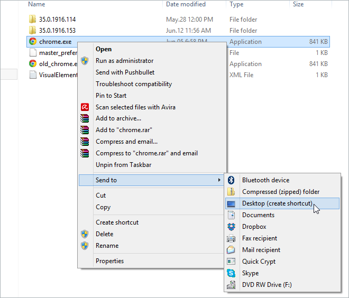Viewport: 349px width, 298px height.
Task: Click the old_chrome.exe Chrome icon
Action: point(33,64)
